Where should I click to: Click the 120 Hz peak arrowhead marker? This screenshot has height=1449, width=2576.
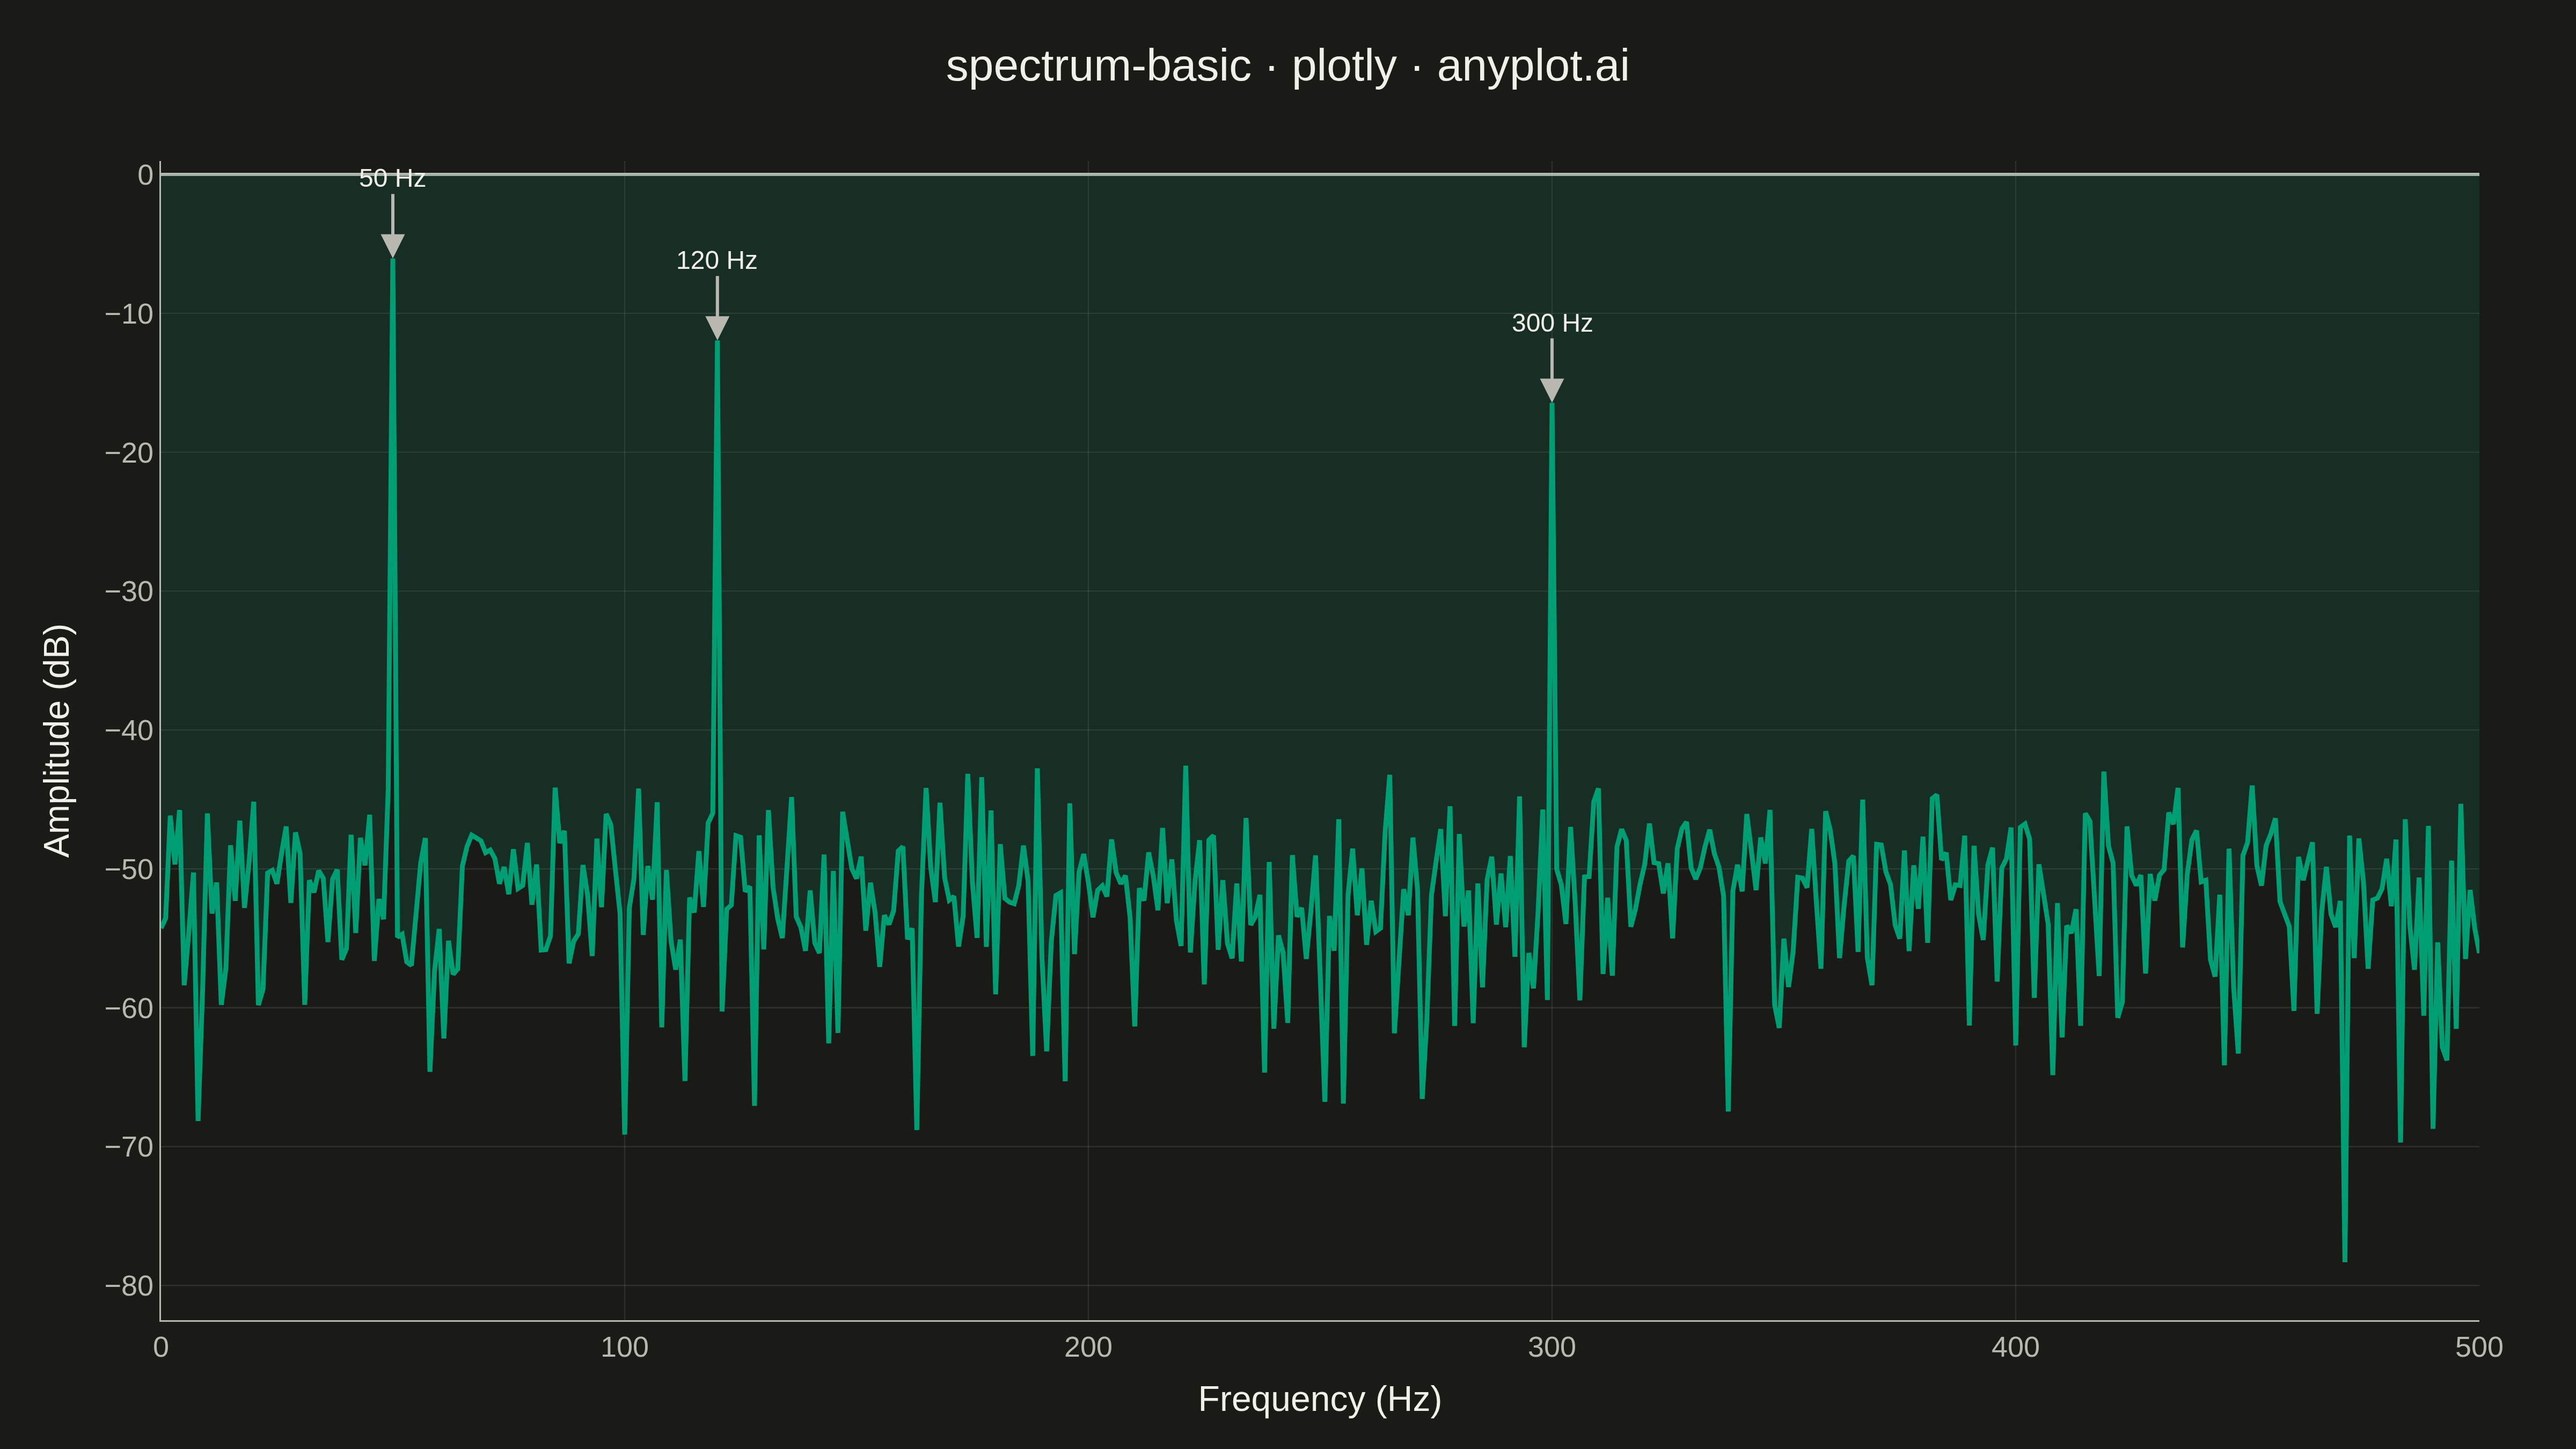click(x=717, y=328)
